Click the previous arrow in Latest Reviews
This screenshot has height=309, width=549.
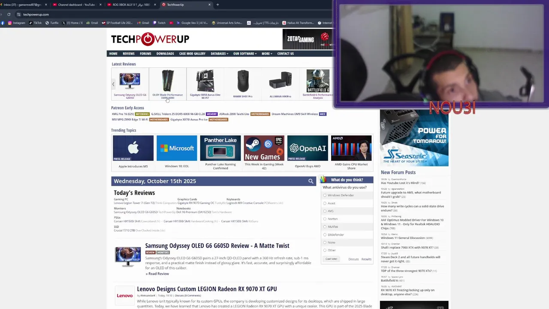click(x=113, y=85)
